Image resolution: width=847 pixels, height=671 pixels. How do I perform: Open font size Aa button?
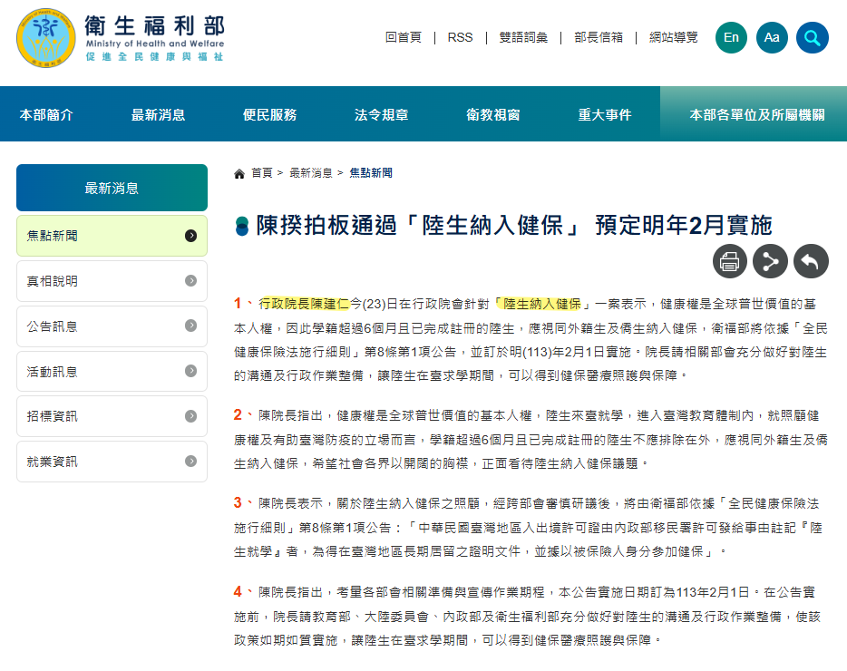click(772, 37)
